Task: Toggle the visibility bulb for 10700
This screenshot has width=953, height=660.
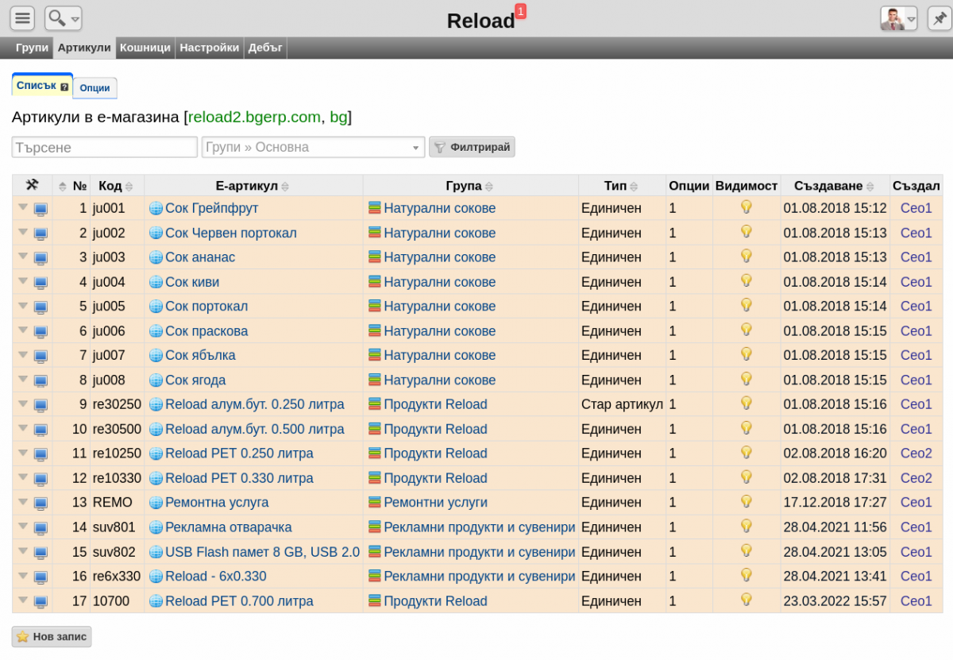Action: coord(746,600)
